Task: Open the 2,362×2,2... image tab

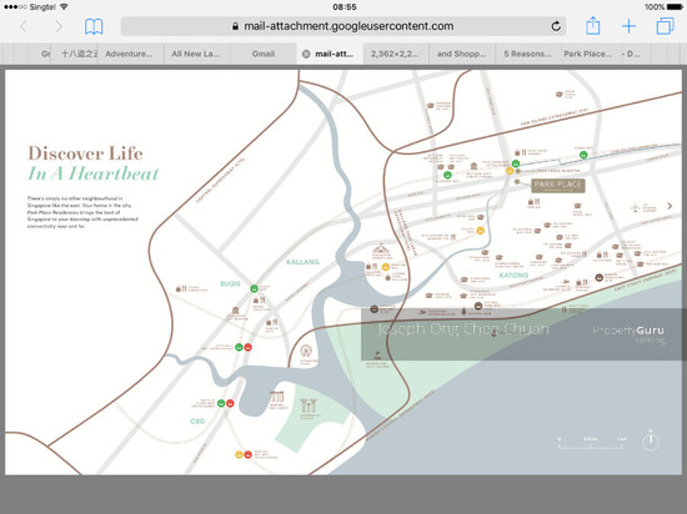Action: [x=395, y=54]
